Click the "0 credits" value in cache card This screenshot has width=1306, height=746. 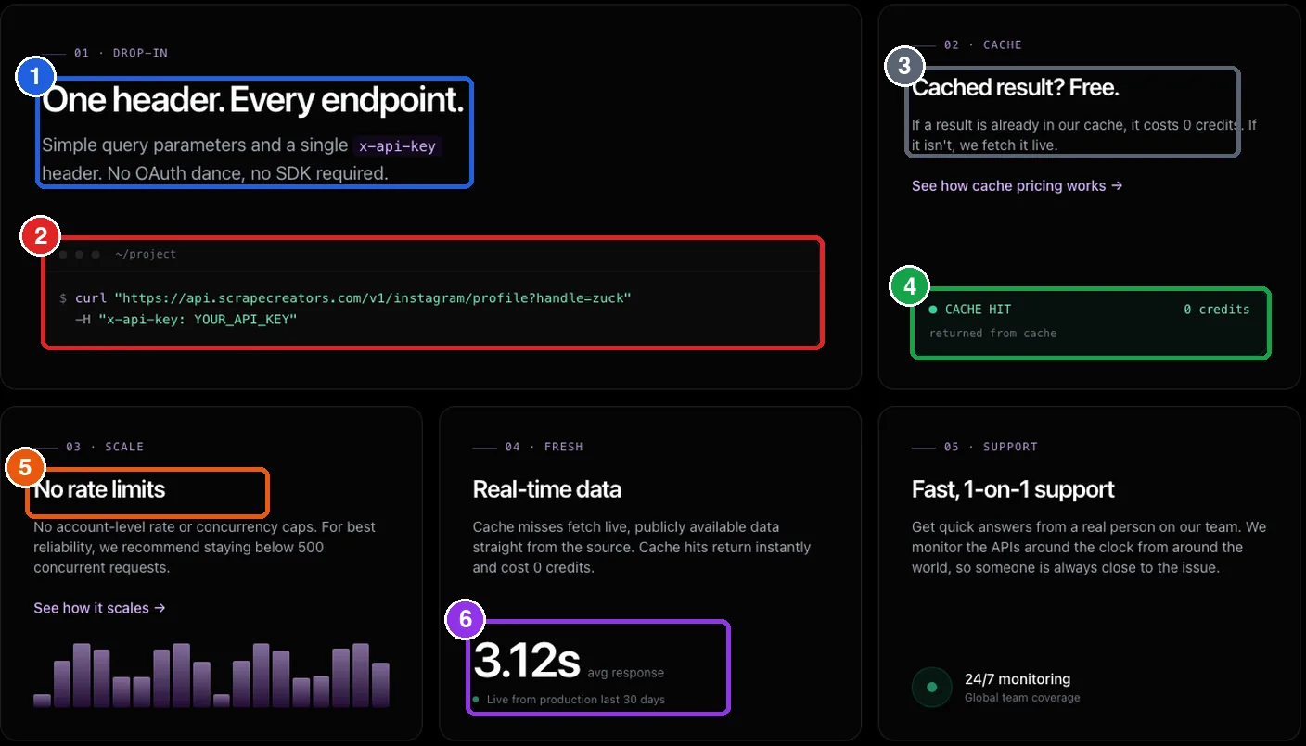tap(1216, 310)
